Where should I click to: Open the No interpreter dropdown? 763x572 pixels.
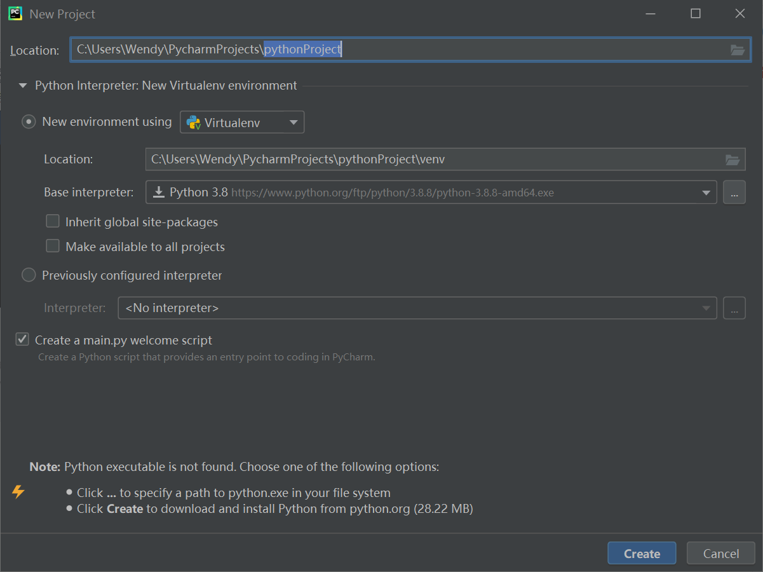point(417,308)
